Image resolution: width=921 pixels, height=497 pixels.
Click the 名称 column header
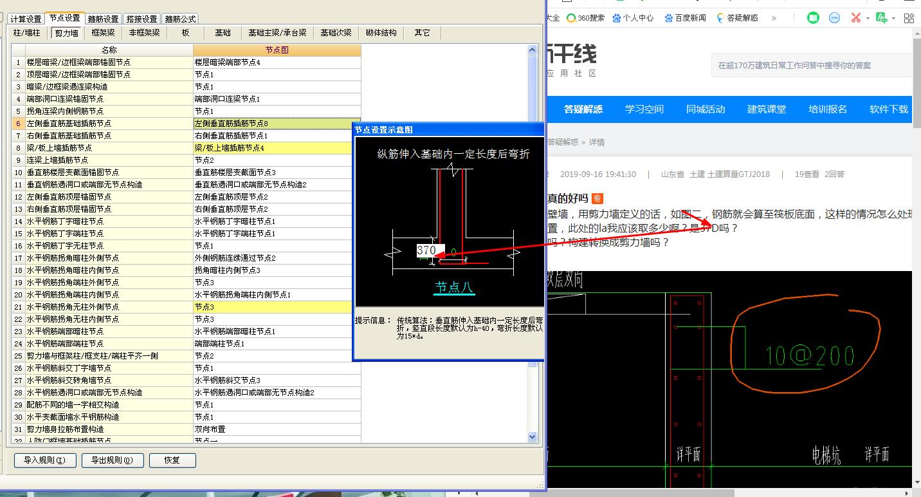pyautogui.click(x=109, y=50)
